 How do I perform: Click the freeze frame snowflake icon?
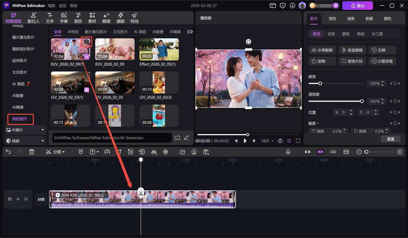pos(166,152)
